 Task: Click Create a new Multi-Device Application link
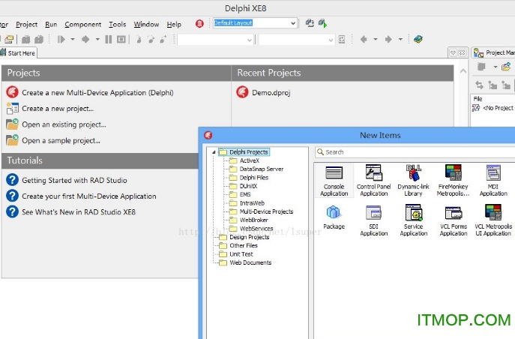(97, 93)
